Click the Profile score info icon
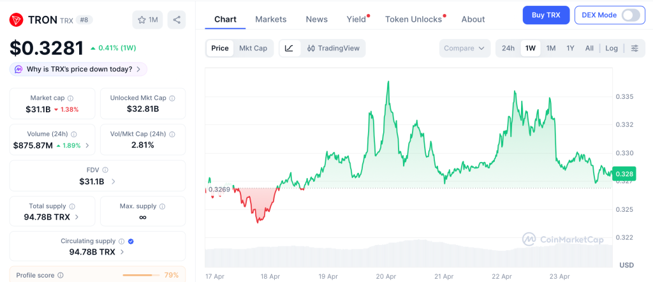653x282 pixels. [61, 275]
